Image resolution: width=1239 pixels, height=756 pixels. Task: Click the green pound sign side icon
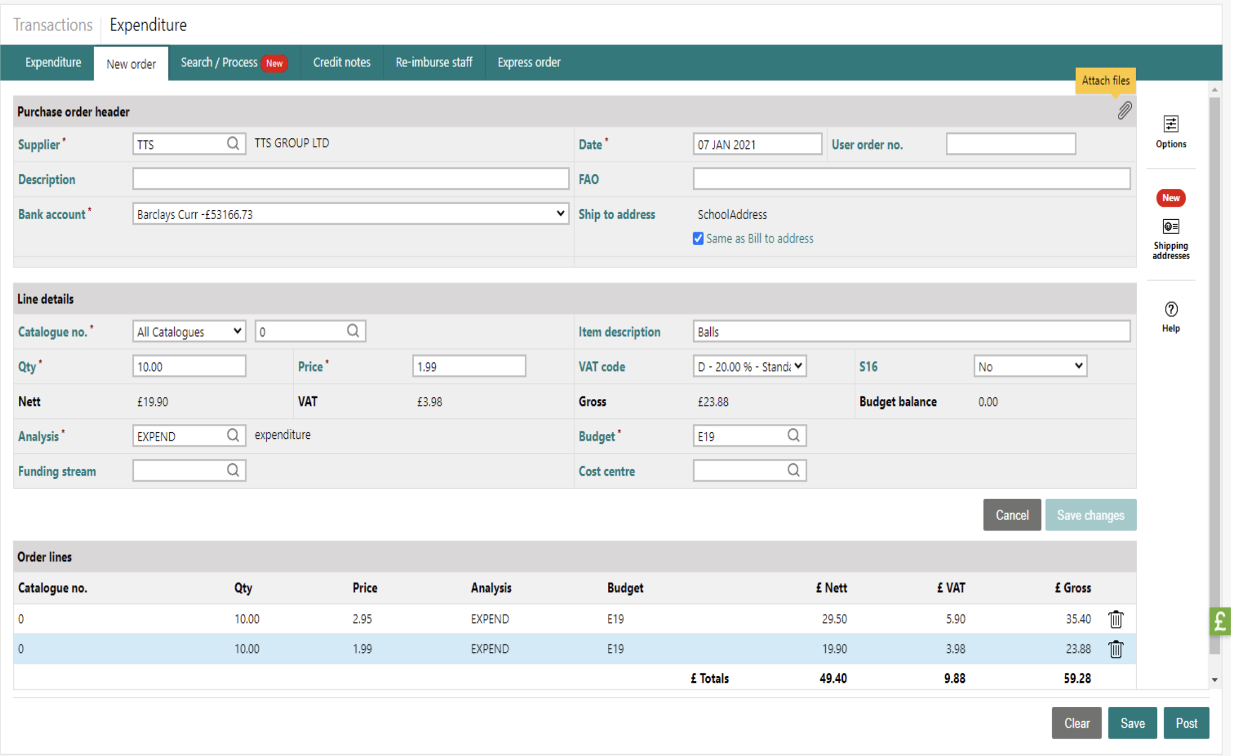click(x=1220, y=621)
